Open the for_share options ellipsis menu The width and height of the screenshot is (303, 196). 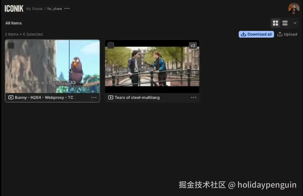pos(67,9)
